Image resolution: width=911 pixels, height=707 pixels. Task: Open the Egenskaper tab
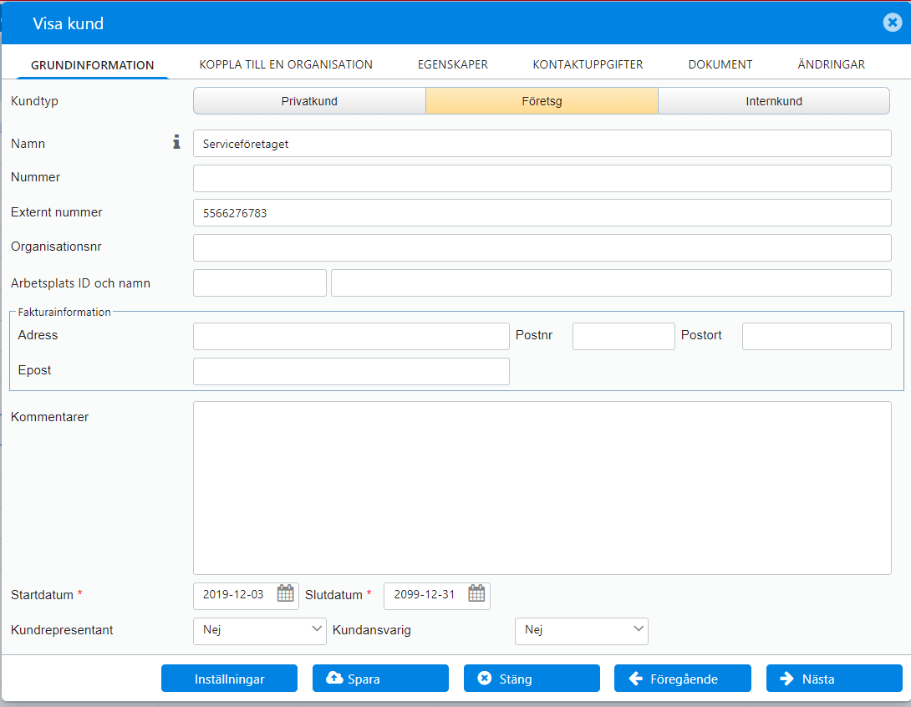pos(453,64)
